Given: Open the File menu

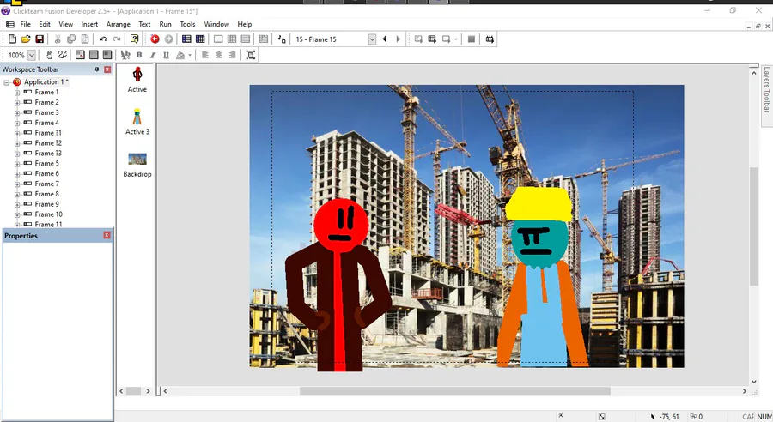Looking at the screenshot, I should (25, 24).
